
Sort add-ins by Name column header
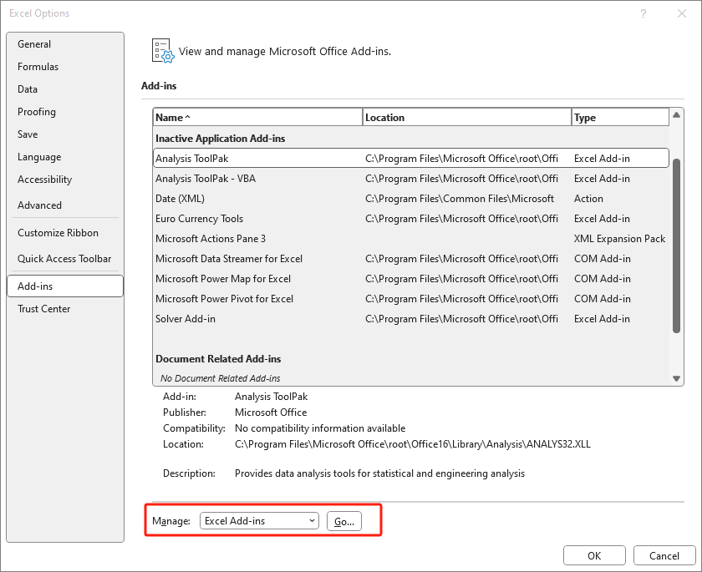pos(257,118)
